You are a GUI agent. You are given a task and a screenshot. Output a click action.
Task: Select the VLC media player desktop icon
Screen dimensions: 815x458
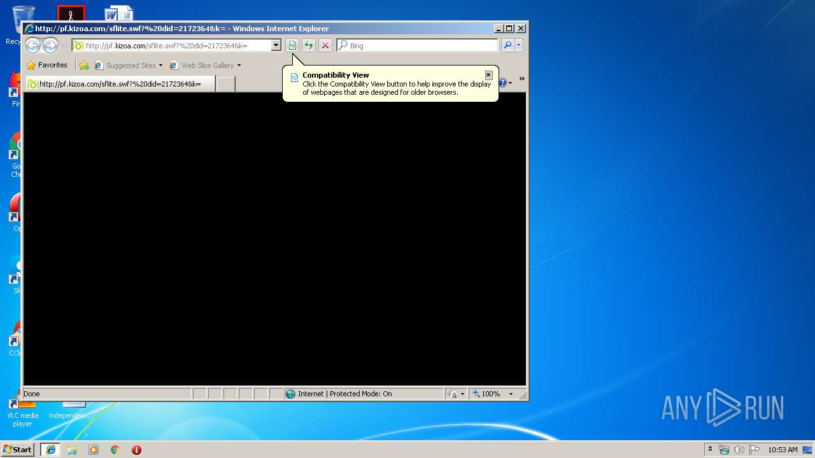pos(22,412)
